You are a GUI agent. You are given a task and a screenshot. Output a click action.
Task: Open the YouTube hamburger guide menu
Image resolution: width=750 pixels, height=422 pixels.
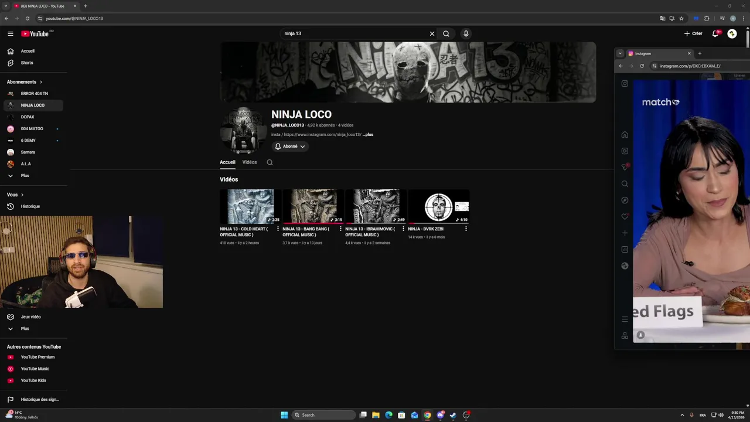(10, 34)
